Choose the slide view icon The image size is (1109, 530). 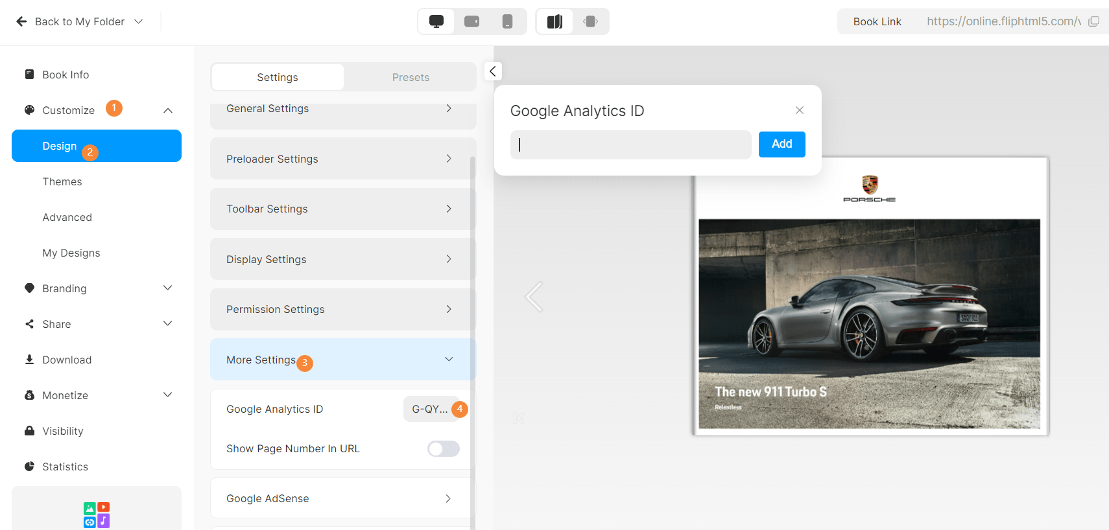pyautogui.click(x=590, y=21)
